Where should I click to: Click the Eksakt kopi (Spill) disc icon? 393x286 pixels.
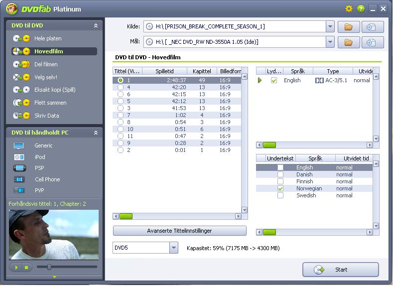(21, 90)
